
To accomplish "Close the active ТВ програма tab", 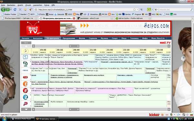I will (74, 18).
